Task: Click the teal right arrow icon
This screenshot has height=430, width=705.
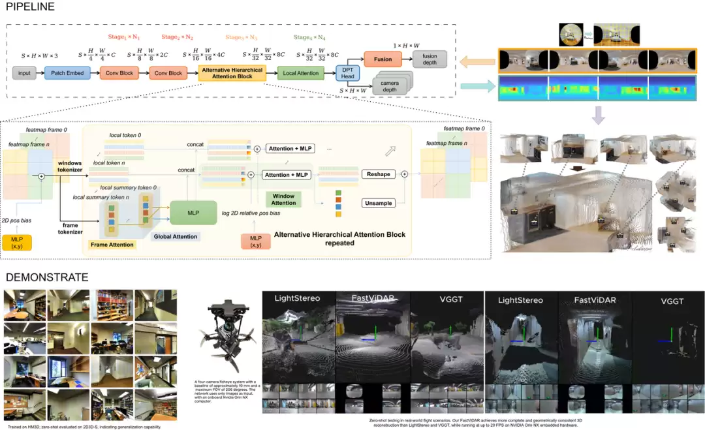Action: point(477,86)
